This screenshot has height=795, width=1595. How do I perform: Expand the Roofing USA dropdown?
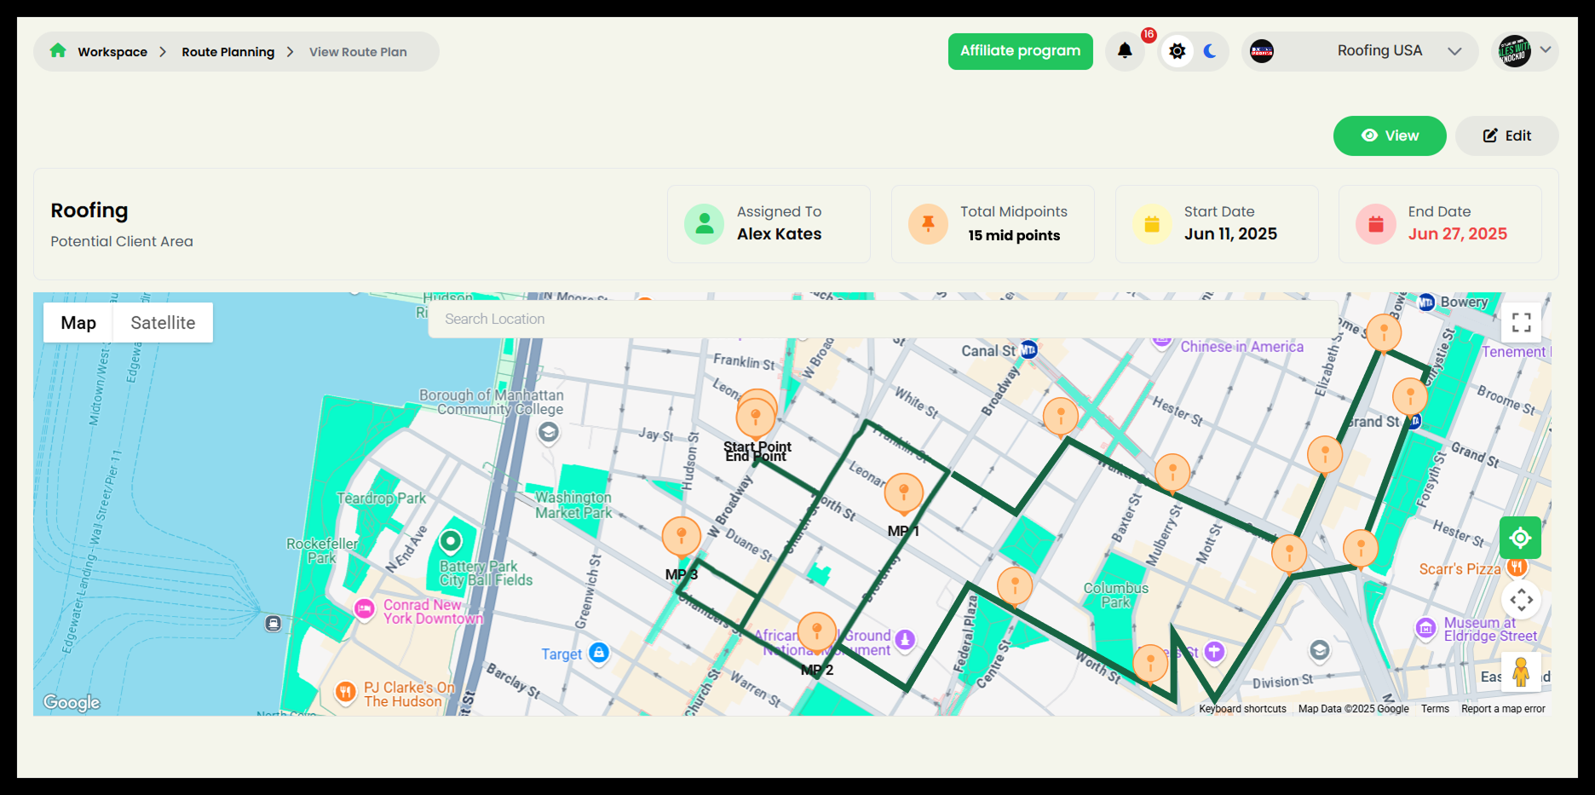pyautogui.click(x=1454, y=51)
